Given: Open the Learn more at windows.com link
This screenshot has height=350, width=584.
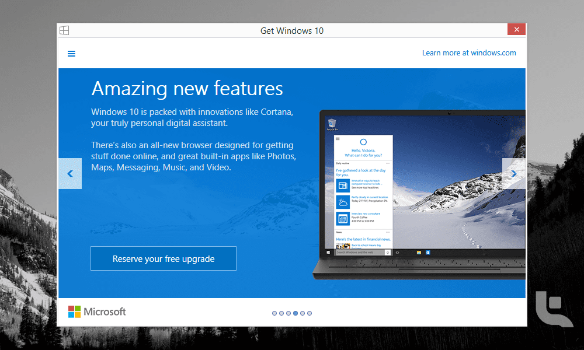Looking at the screenshot, I should [469, 53].
